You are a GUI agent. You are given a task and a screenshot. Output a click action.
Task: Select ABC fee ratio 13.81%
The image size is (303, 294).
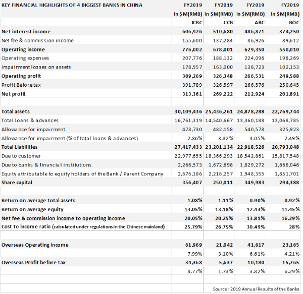[256, 218]
